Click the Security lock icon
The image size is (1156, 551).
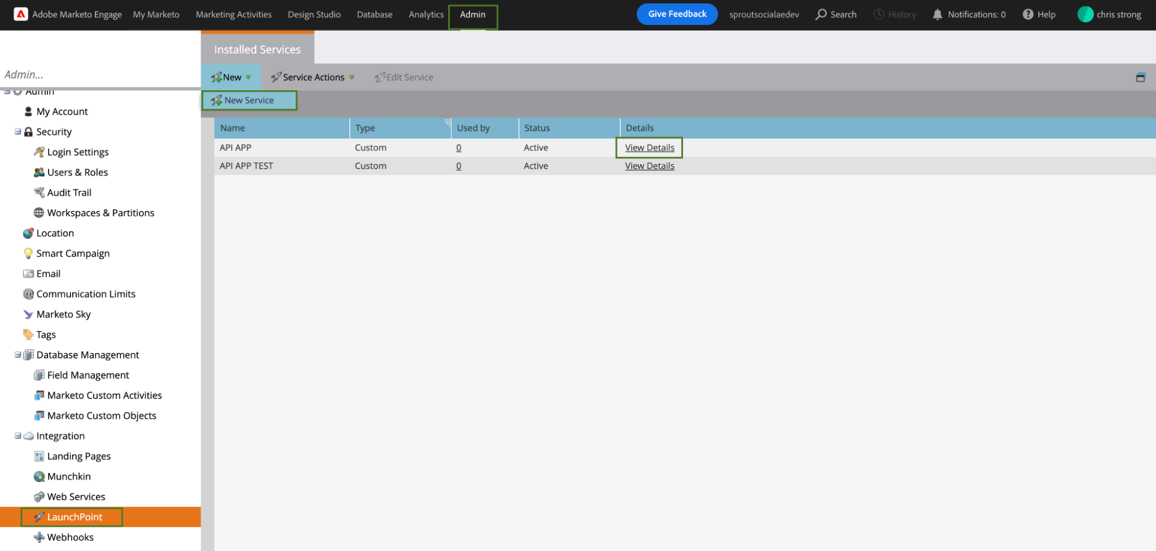[x=28, y=132]
